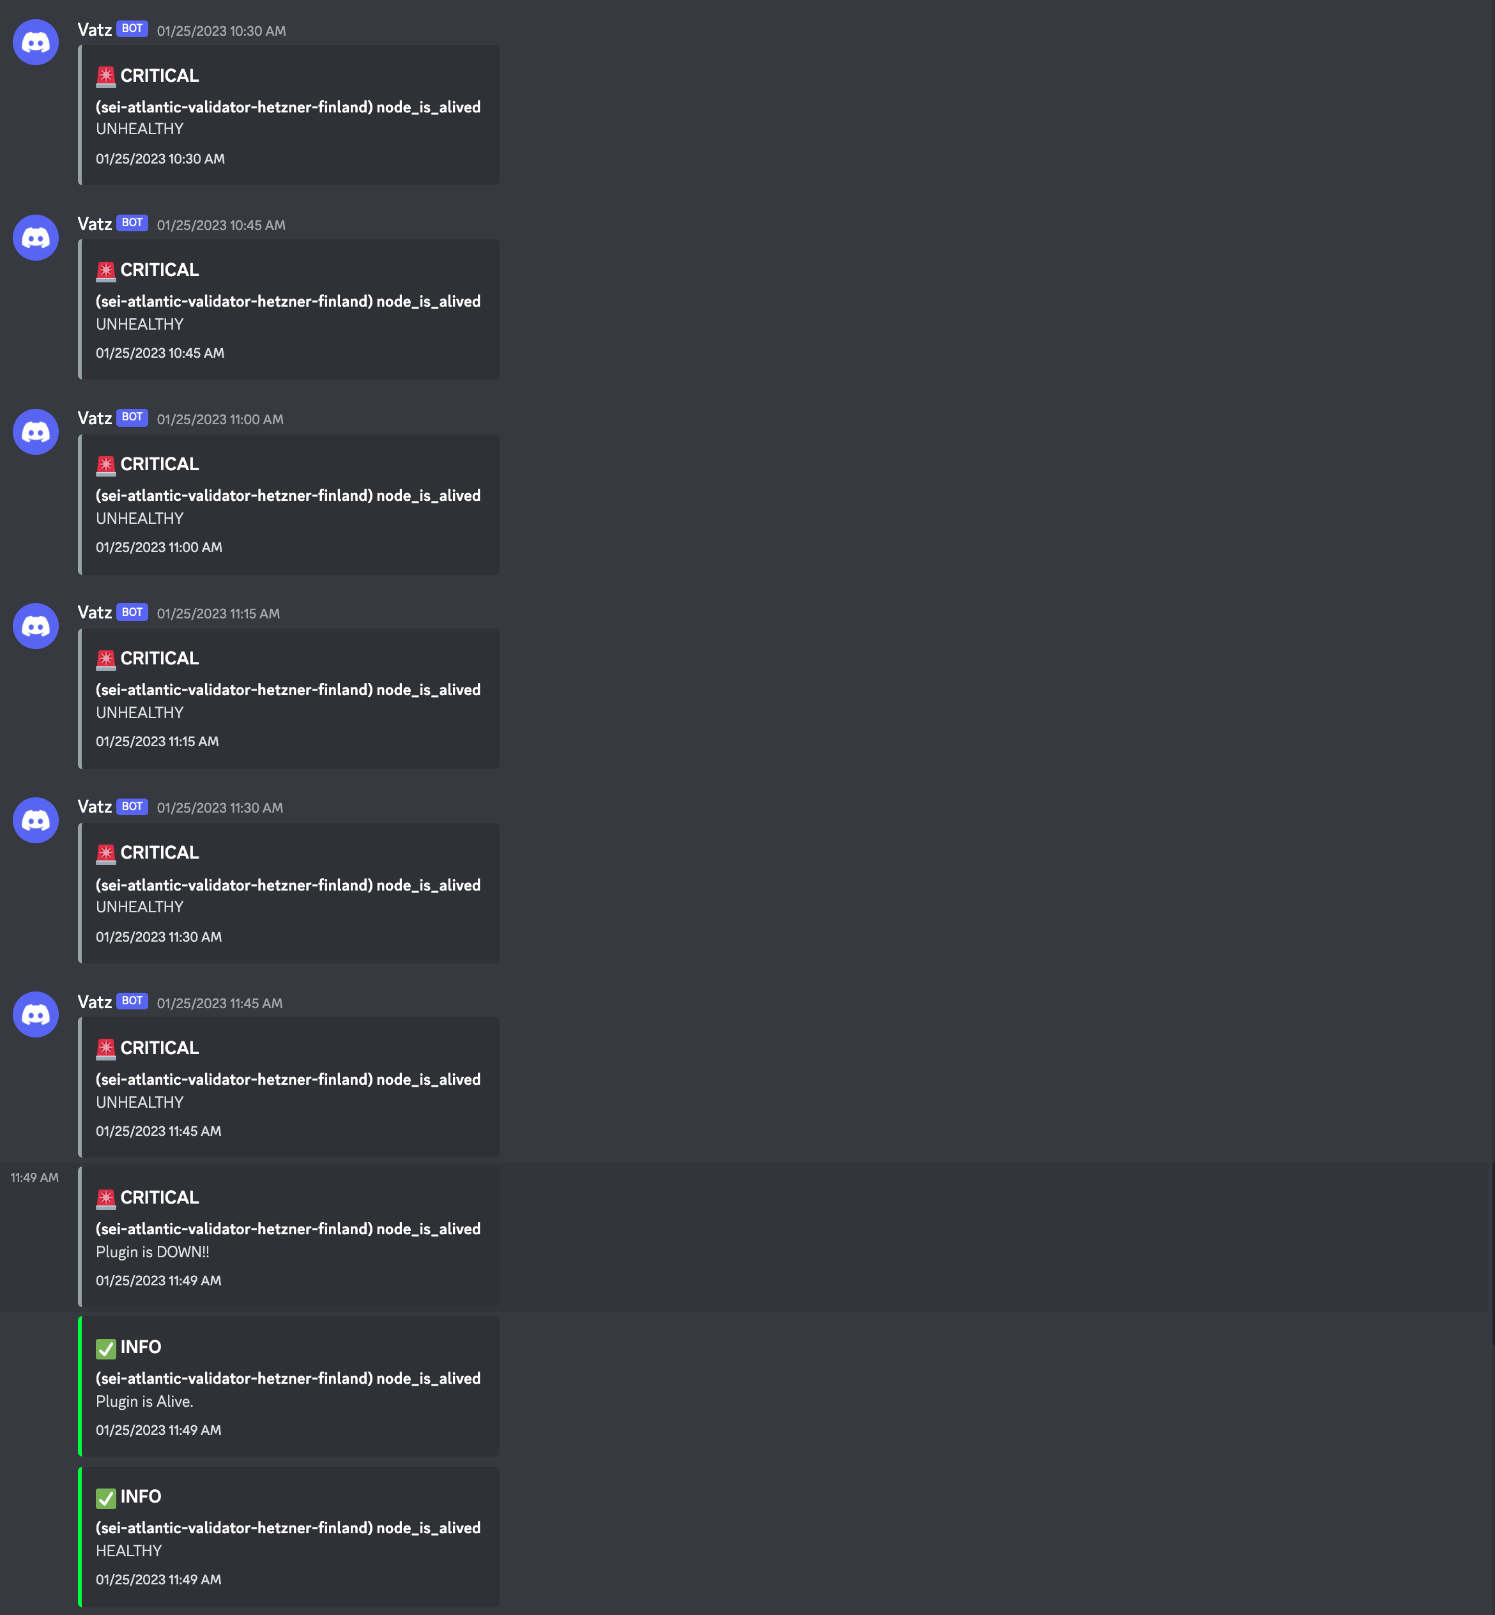
Task: Click Vatz avatar on 11:30 AM message
Action: click(36, 820)
